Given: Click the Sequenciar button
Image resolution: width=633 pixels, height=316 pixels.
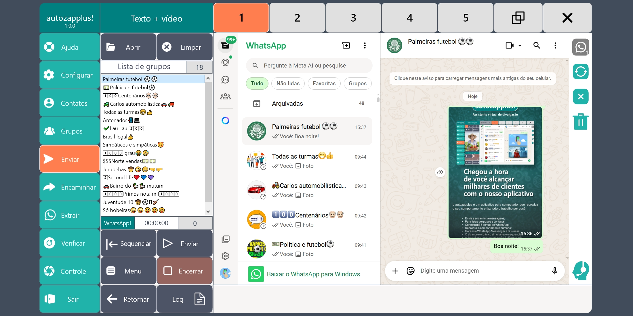Looking at the screenshot, I should point(129,244).
